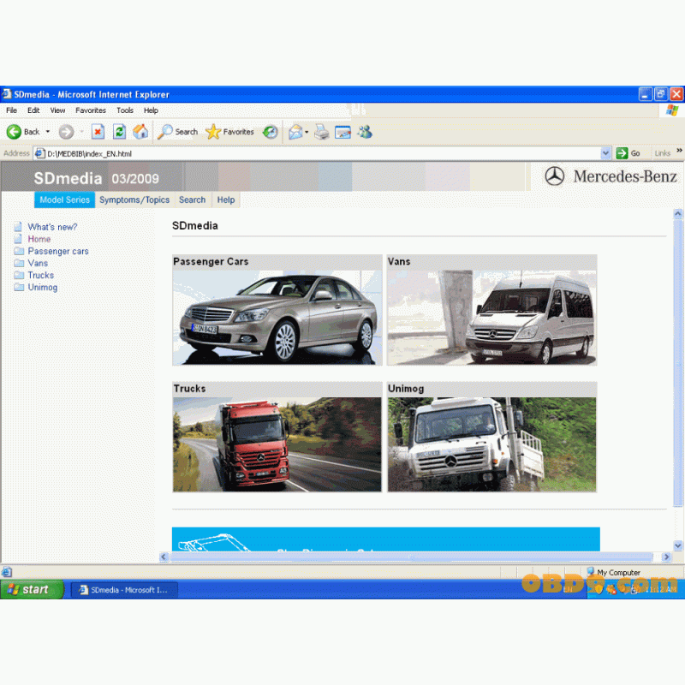Open the Address bar dropdown arrow
The height and width of the screenshot is (685, 685).
pos(605,153)
